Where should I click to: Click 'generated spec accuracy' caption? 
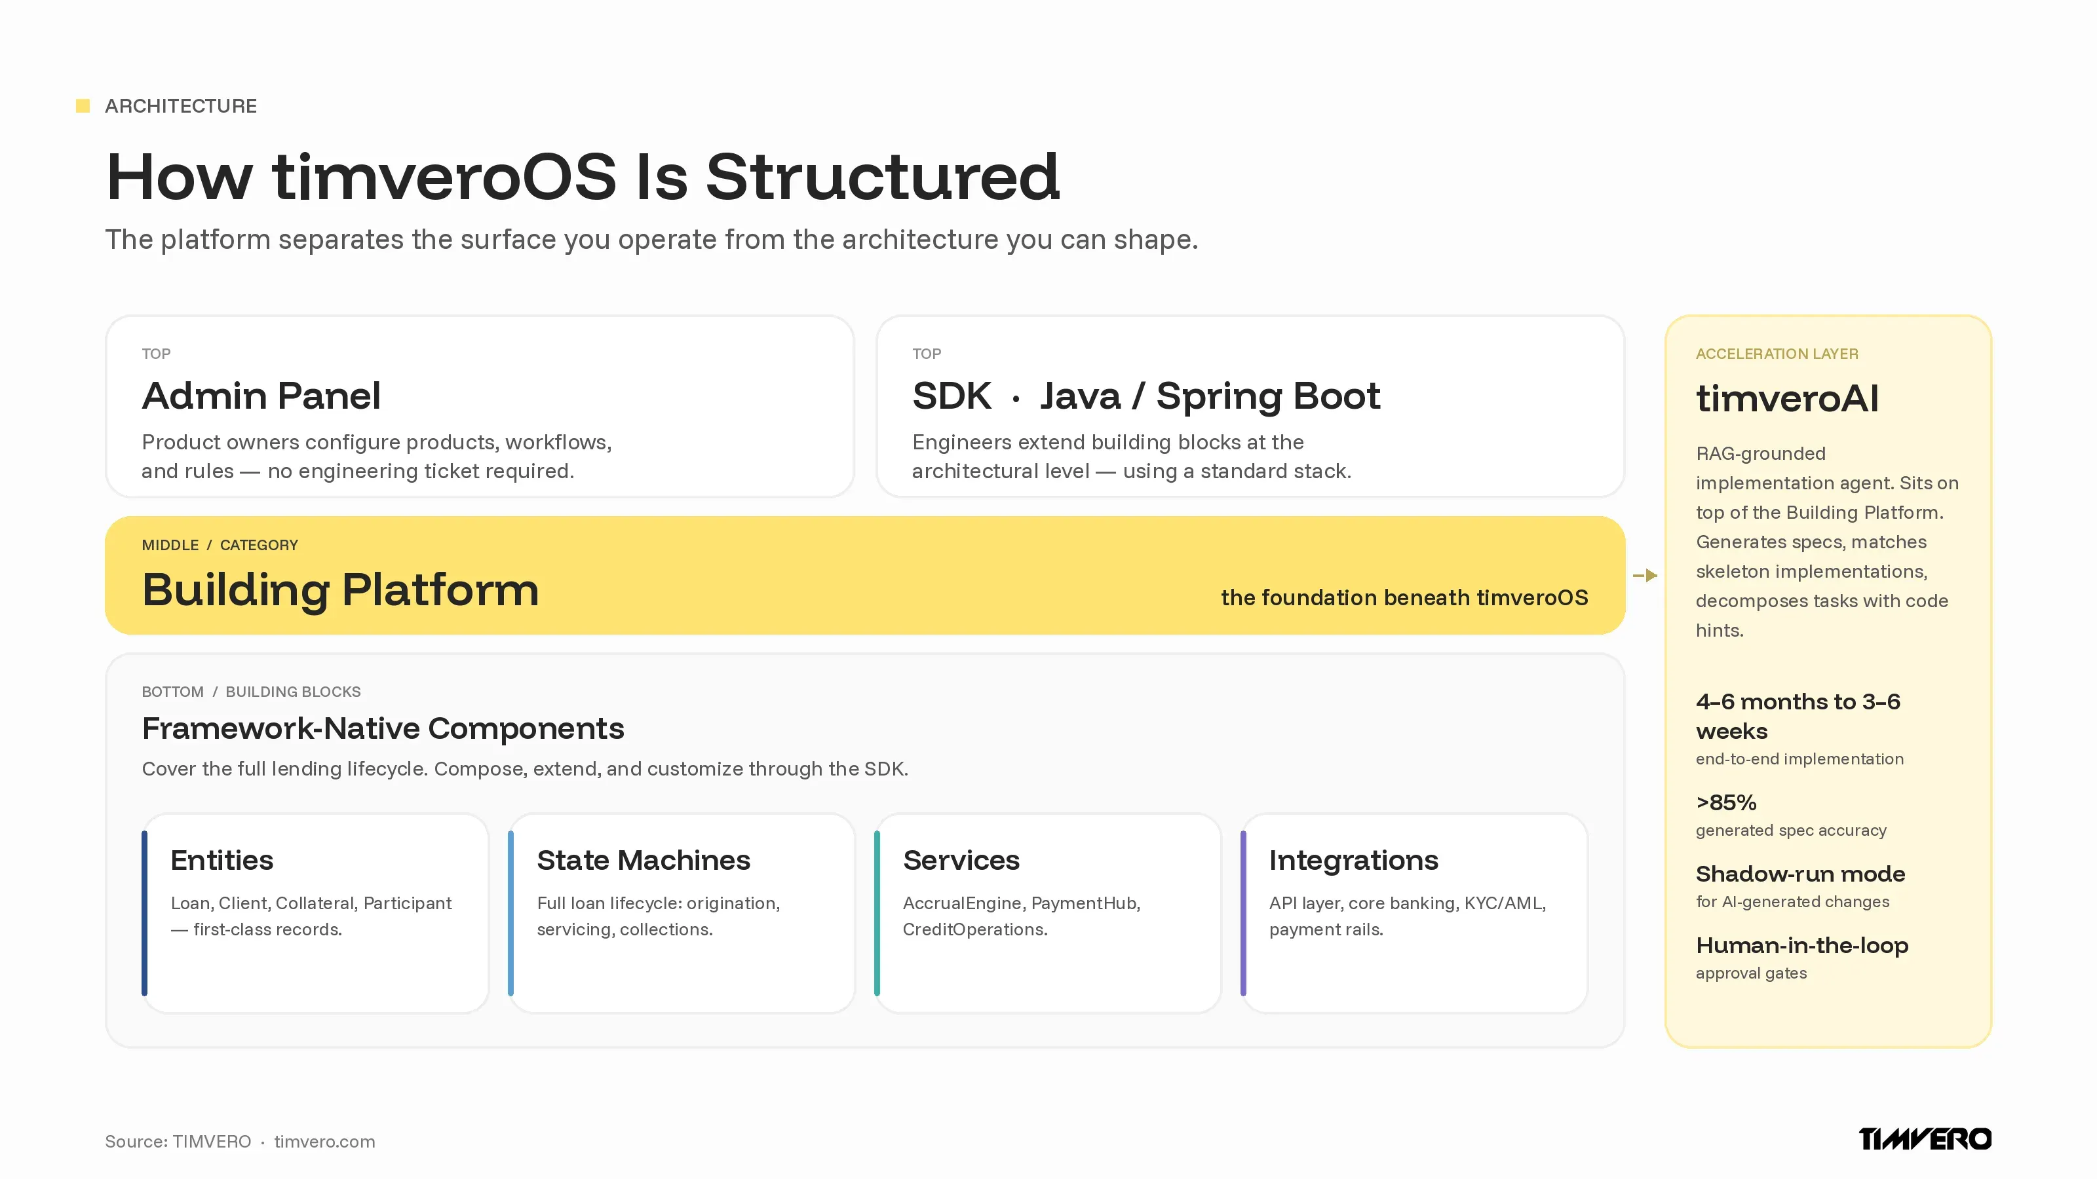[x=1791, y=831]
